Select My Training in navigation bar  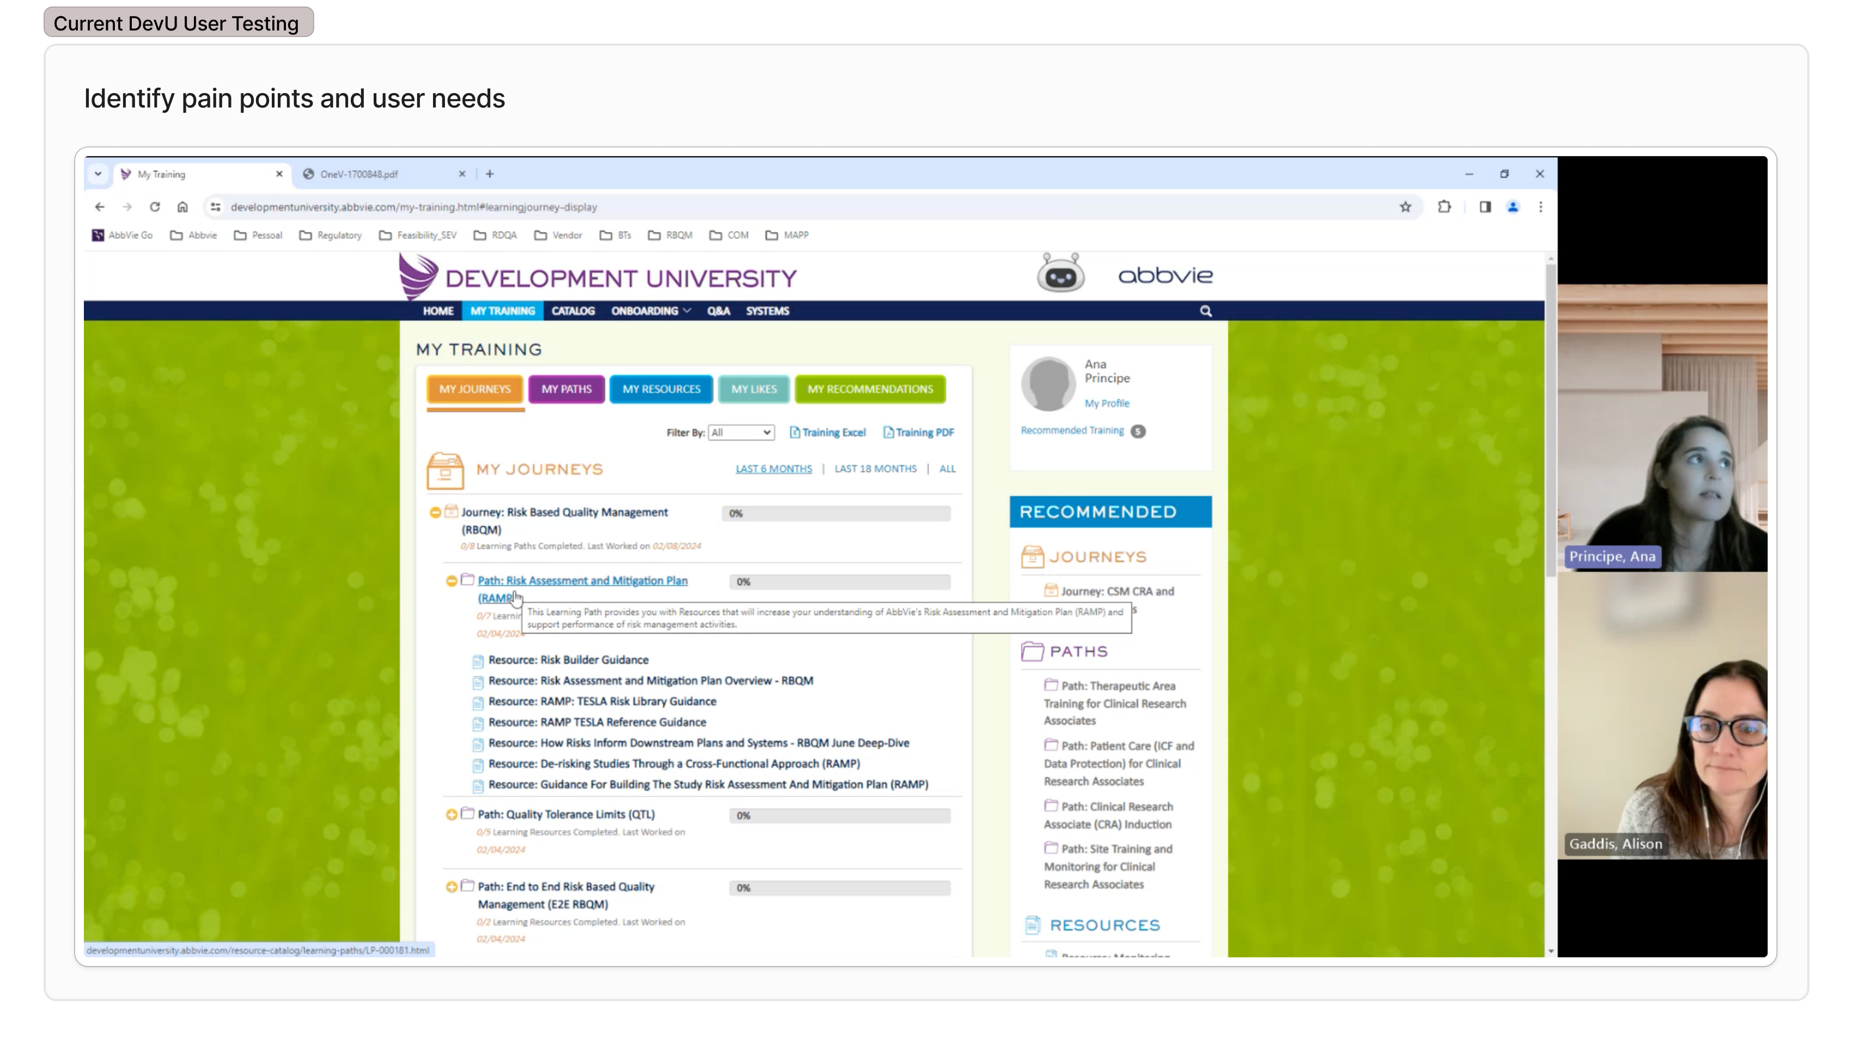coord(503,311)
